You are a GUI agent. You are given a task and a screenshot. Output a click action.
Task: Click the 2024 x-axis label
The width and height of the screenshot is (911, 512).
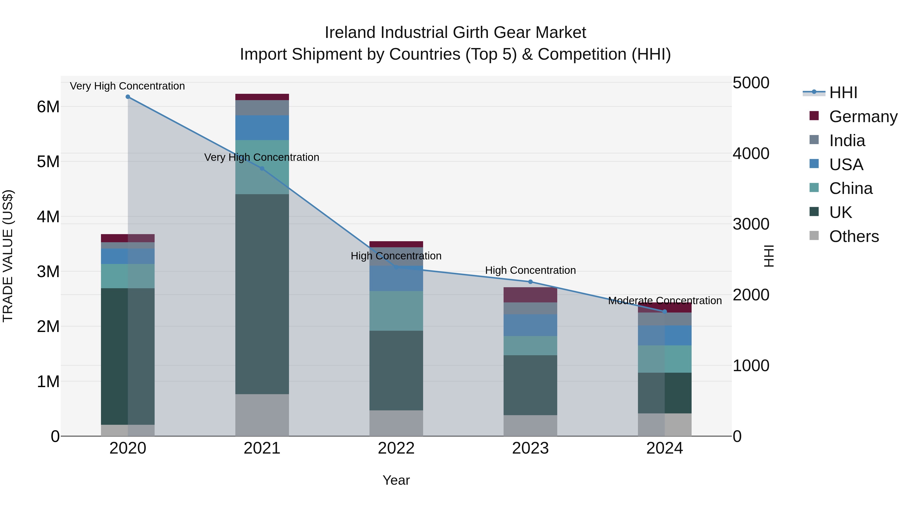pos(665,448)
